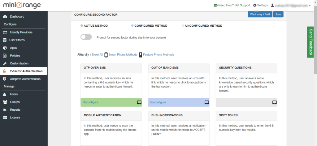Screen dimensions: 317x146
Task: Click the Identity Providers arrows icon
Action: pos(5,32)
